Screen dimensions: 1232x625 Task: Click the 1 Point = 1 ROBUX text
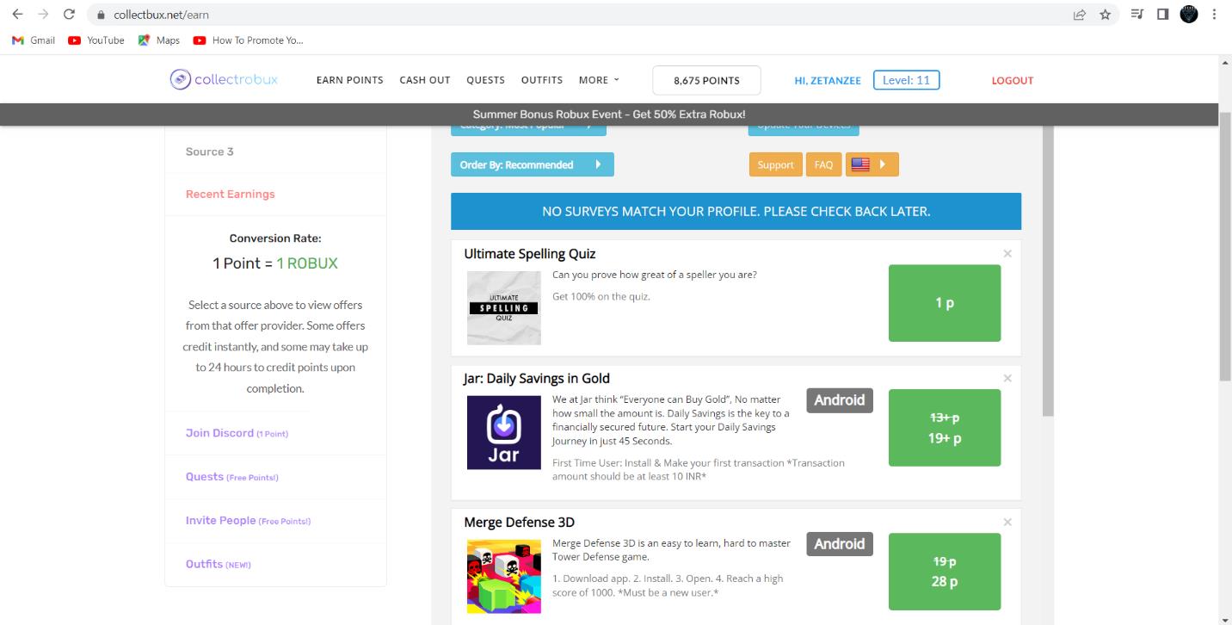click(x=275, y=263)
